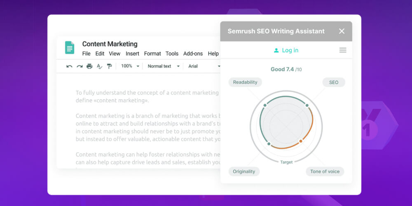Select the Readability score label
The width and height of the screenshot is (412, 206).
pos(245,82)
